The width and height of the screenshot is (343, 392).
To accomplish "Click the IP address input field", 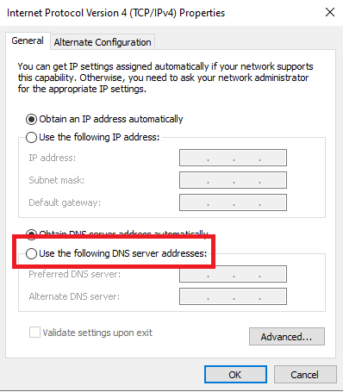I will click(x=233, y=158).
